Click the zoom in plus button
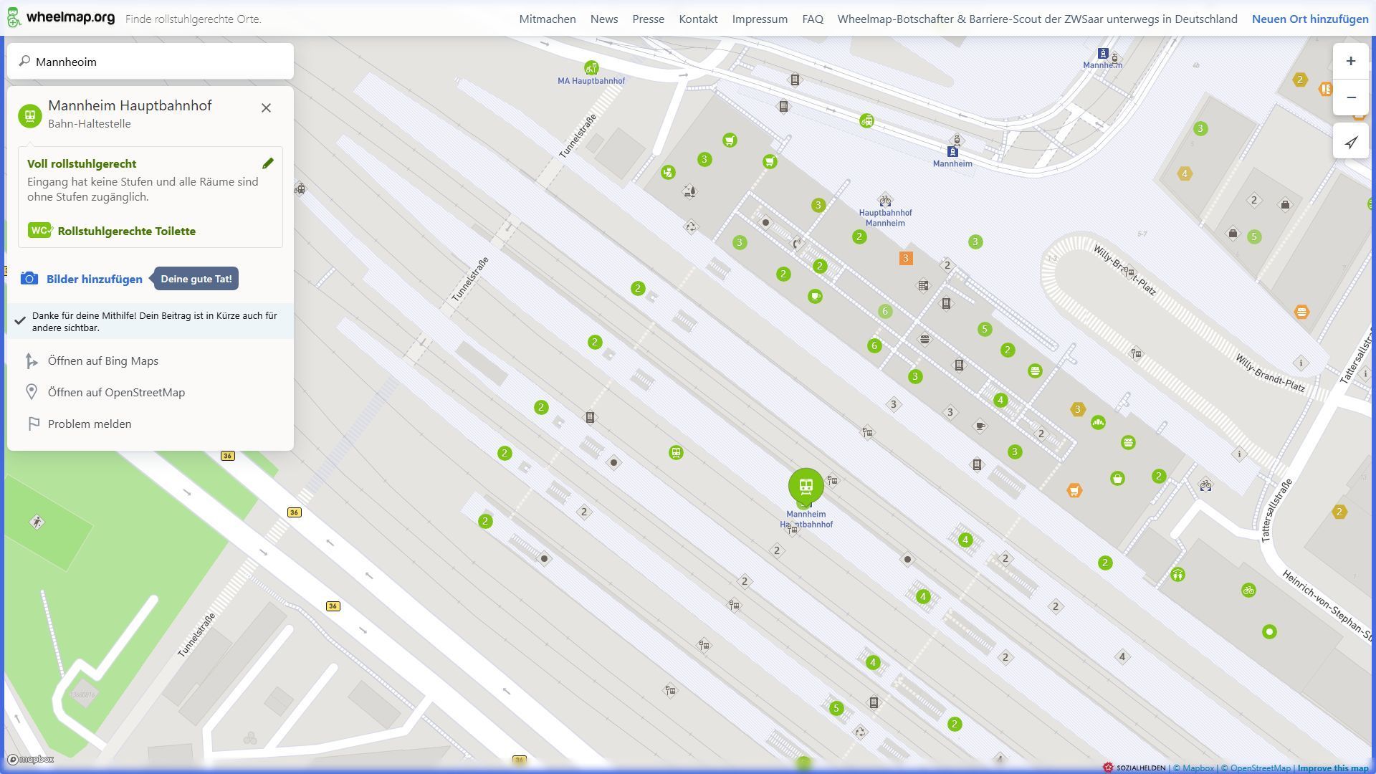 point(1350,62)
